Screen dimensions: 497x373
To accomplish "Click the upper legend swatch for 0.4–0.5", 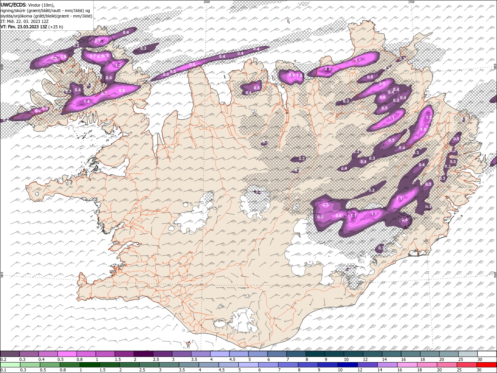I will tap(48, 354).
